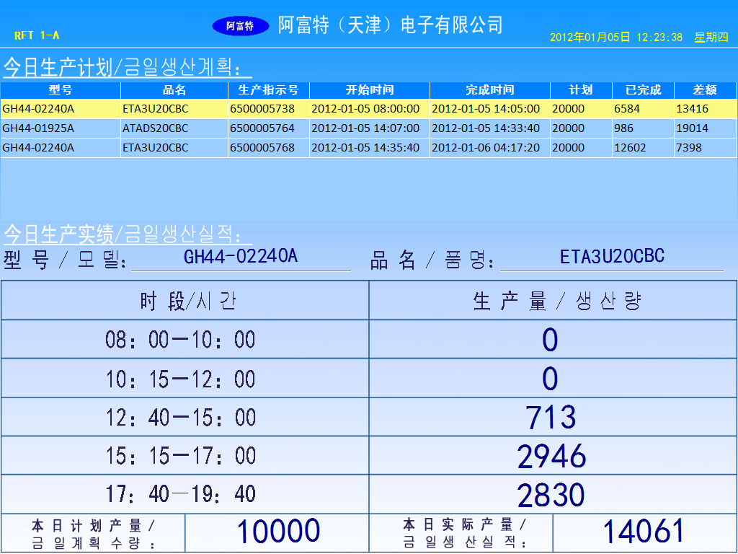738x554 pixels.
Task: Click finish time 2012-01-05 14:33:40
Action: coord(490,128)
